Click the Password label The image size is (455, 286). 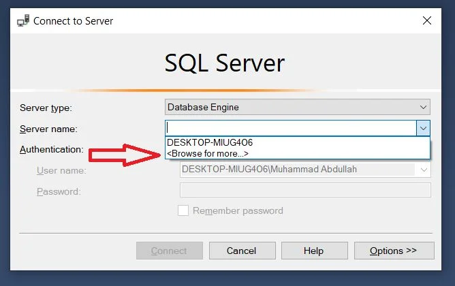(59, 191)
